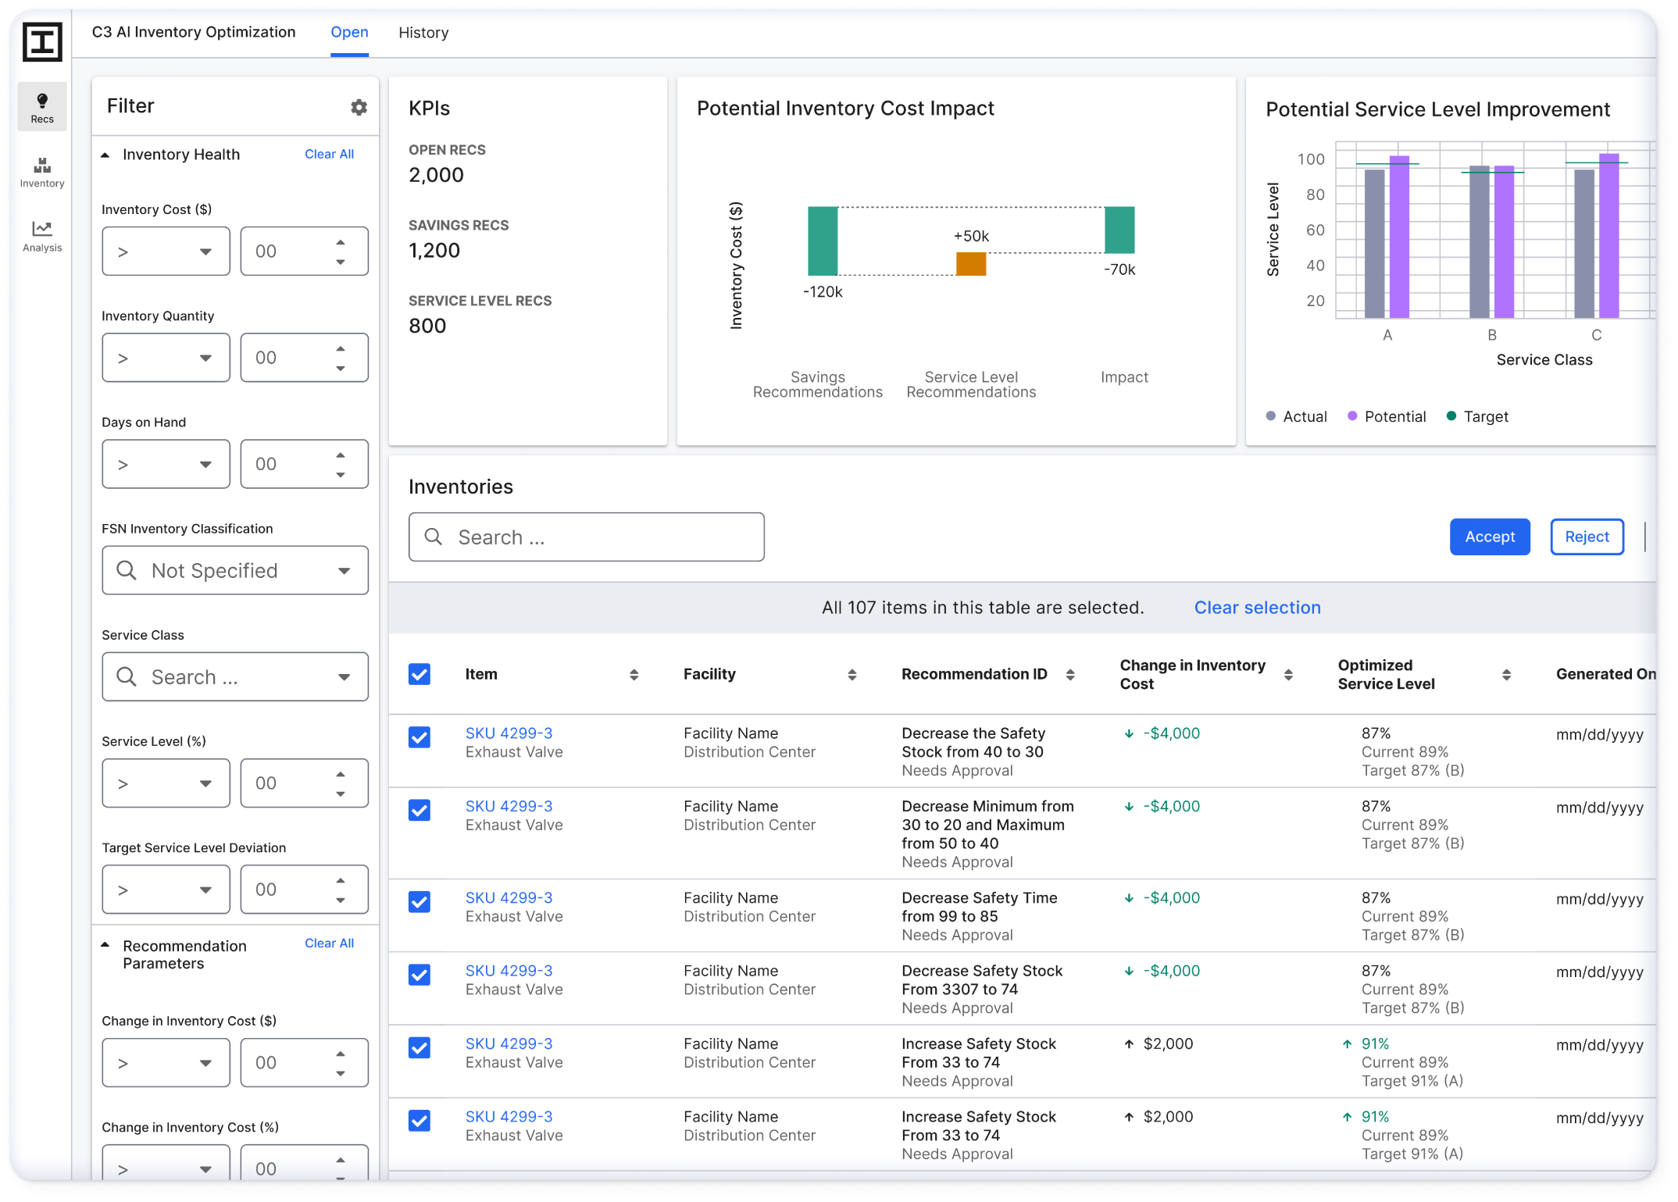Open FSN Inventory Classification dropdown
This screenshot has height=1202, width=1678.
pyautogui.click(x=235, y=571)
